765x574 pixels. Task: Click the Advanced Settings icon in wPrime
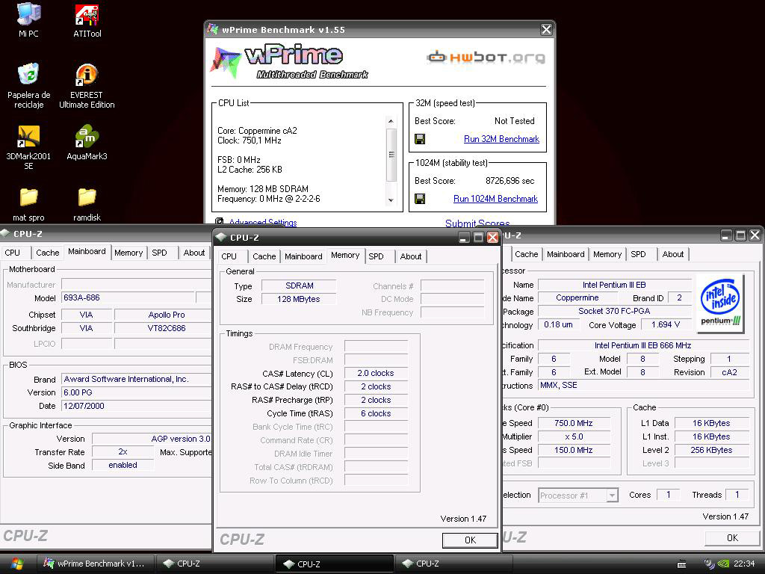220,221
